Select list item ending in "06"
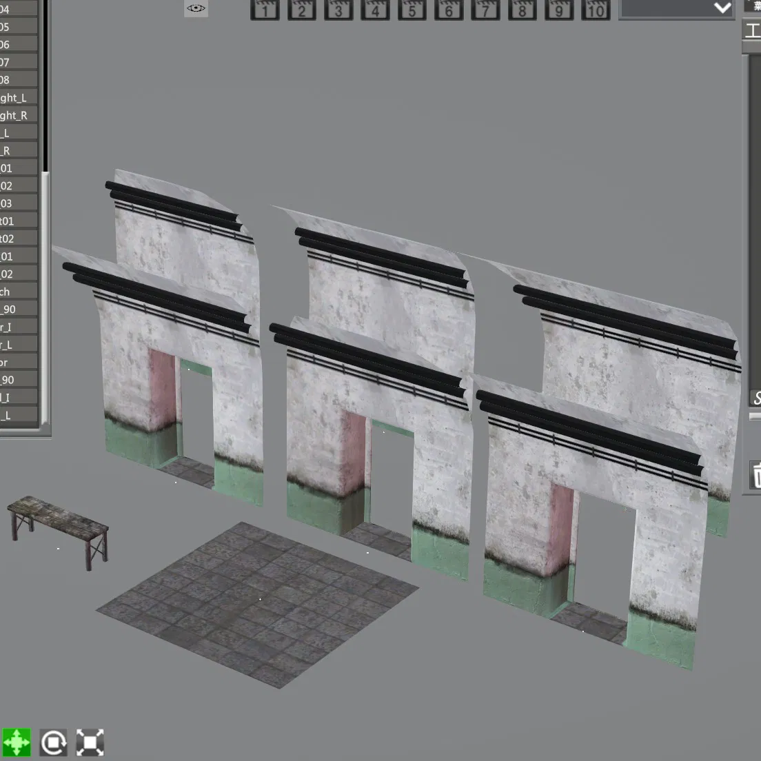This screenshot has width=761, height=761. (19, 44)
